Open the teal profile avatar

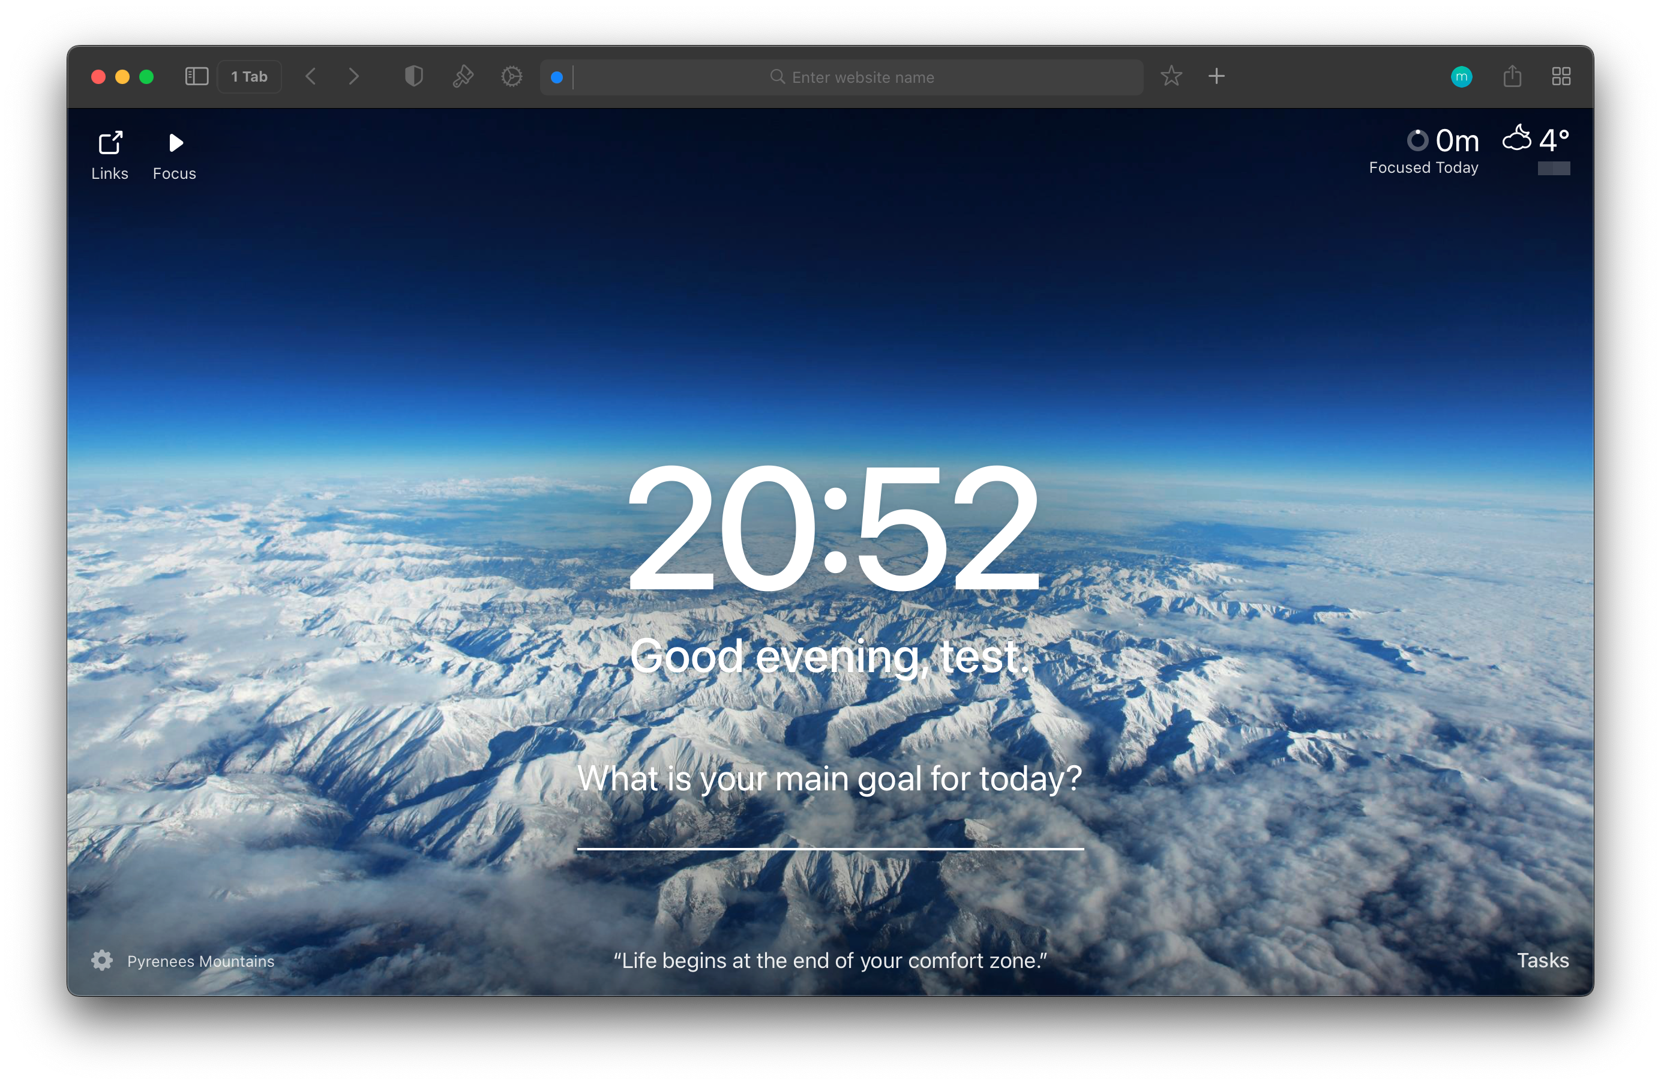tap(1461, 77)
